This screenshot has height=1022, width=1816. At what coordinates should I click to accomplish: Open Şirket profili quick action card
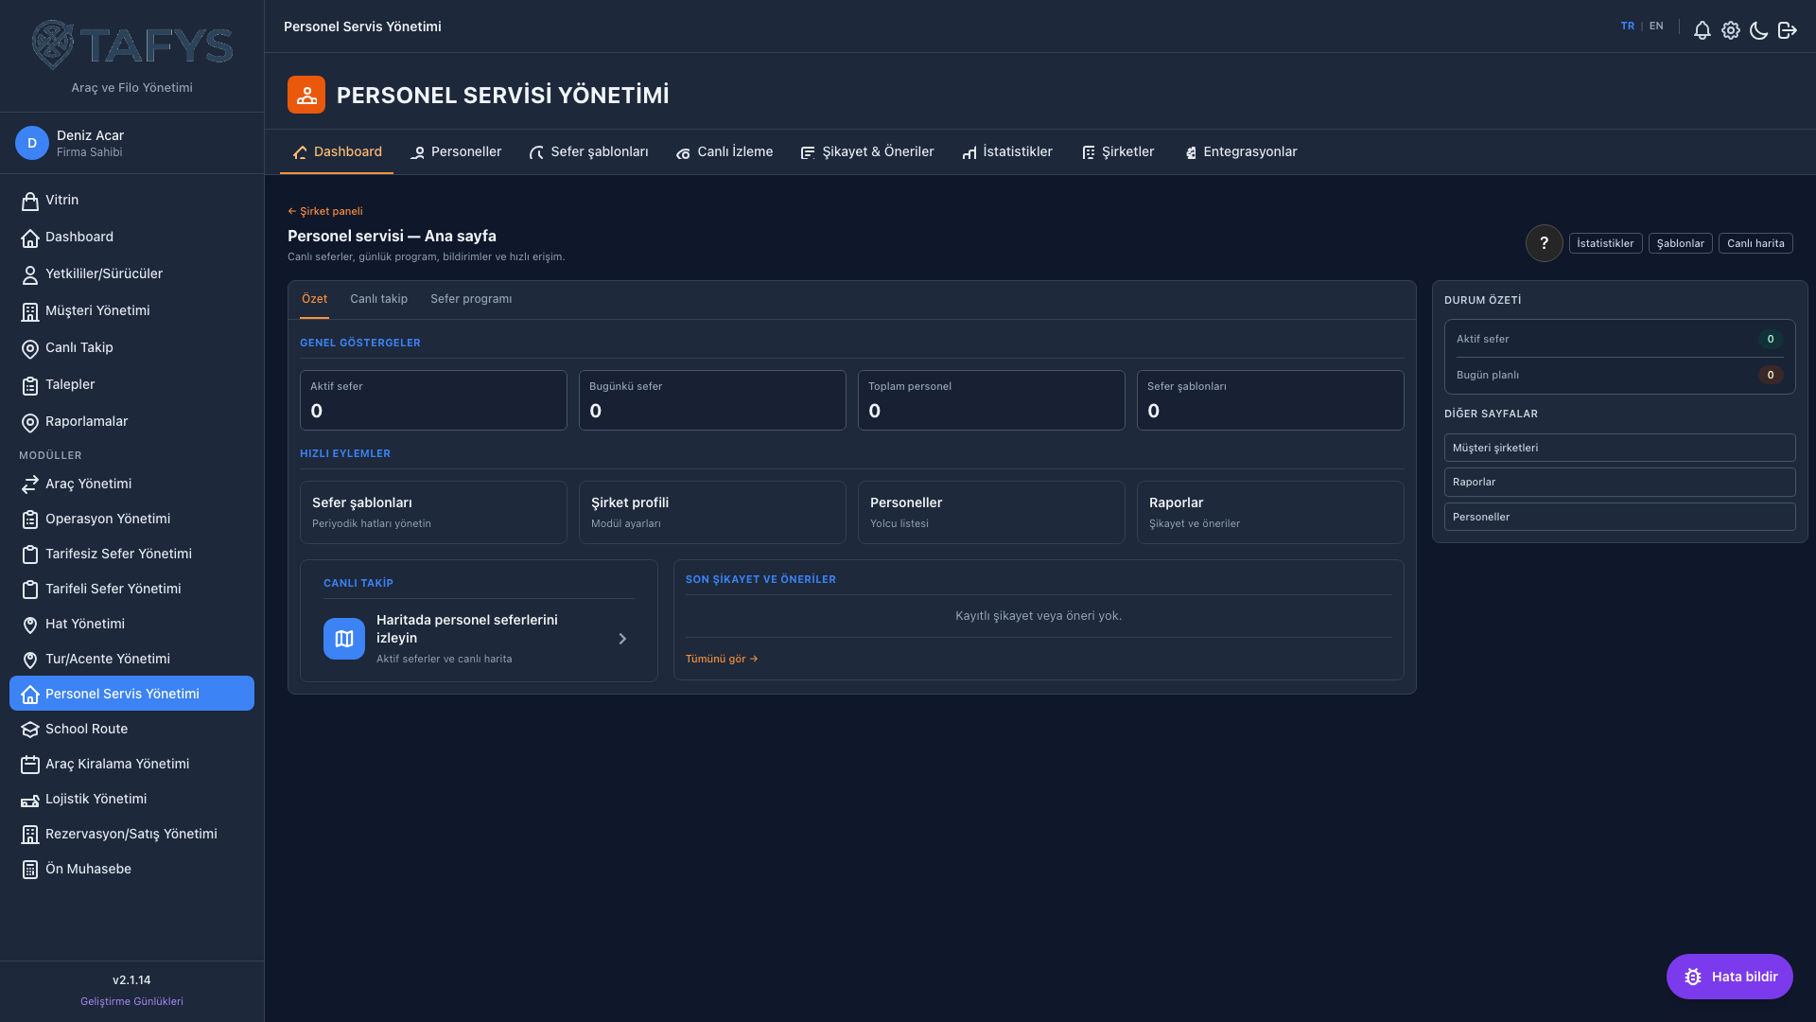pyautogui.click(x=712, y=512)
